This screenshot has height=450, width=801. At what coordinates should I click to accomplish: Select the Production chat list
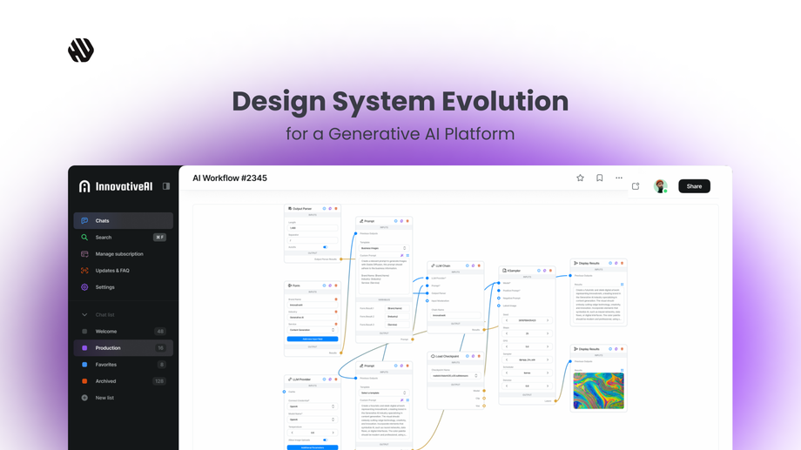click(x=123, y=348)
